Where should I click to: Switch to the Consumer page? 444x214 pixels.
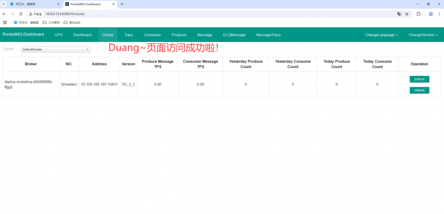click(152, 35)
